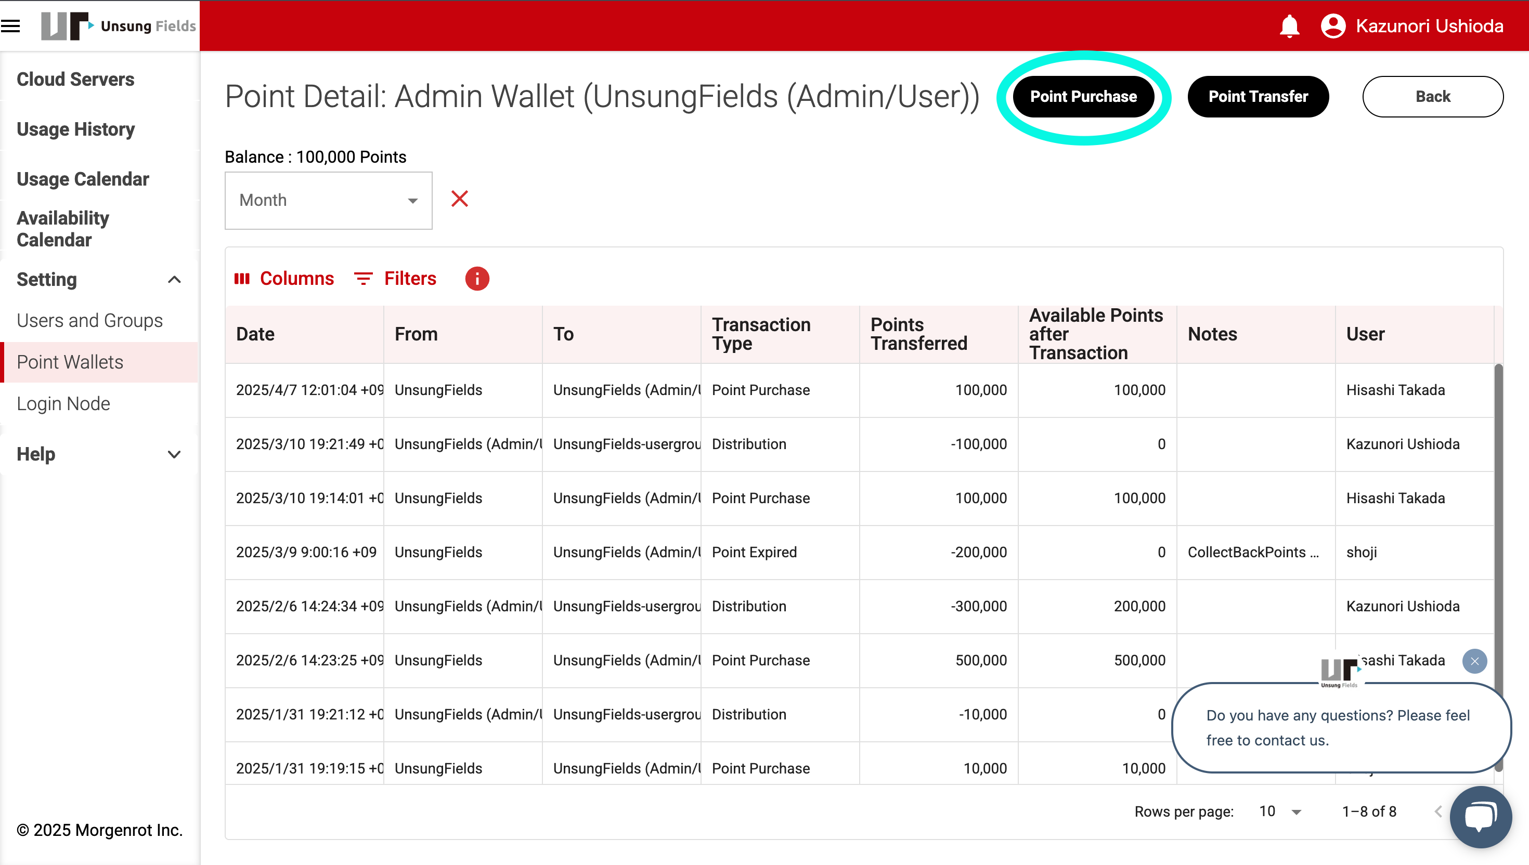Sort by Points Transferred column header

point(918,334)
